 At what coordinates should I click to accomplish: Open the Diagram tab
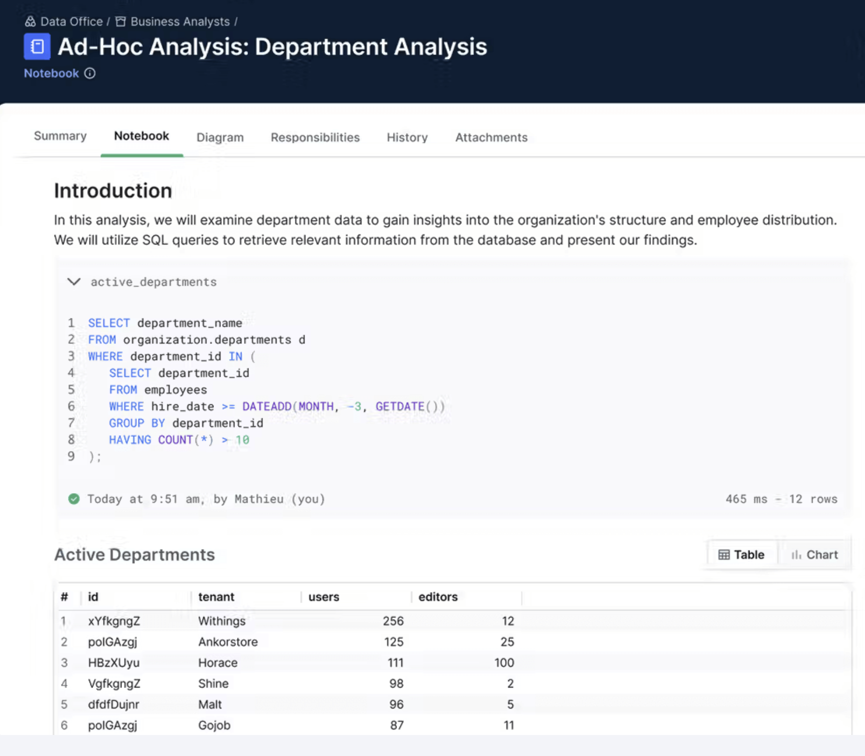point(220,137)
